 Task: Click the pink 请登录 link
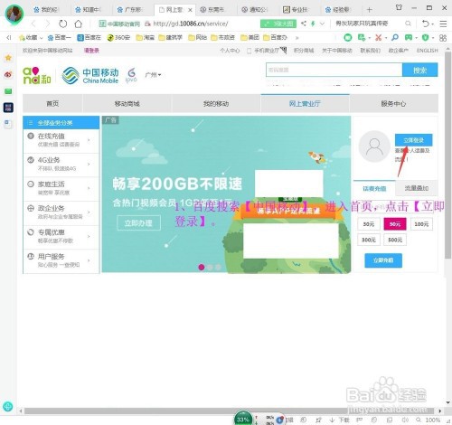click(x=91, y=51)
